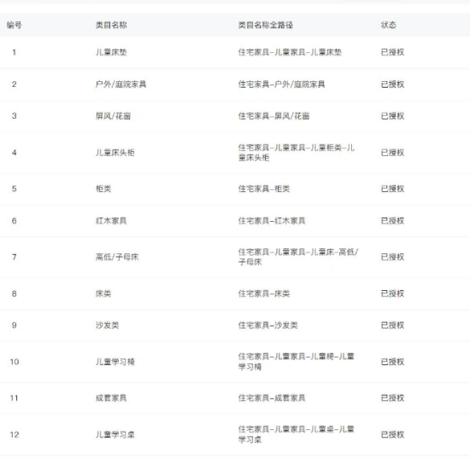This screenshot has width=470, height=459.
Task: Click the 住宅家具-沙发类 full path cell
Action: point(268,325)
